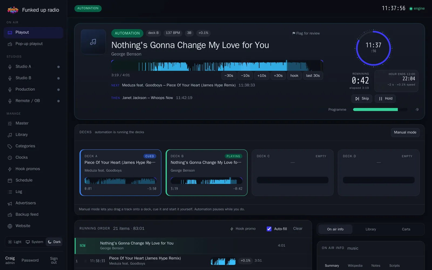The width and height of the screenshot is (432, 270).
Task: Click the Studio A microphone icon
Action: [x=10, y=67]
